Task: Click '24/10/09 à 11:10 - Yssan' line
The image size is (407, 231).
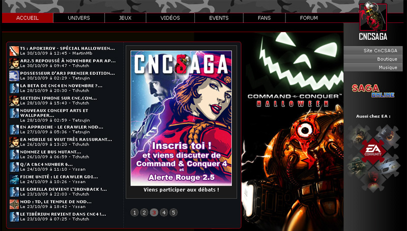Action: pyautogui.click(x=53, y=169)
